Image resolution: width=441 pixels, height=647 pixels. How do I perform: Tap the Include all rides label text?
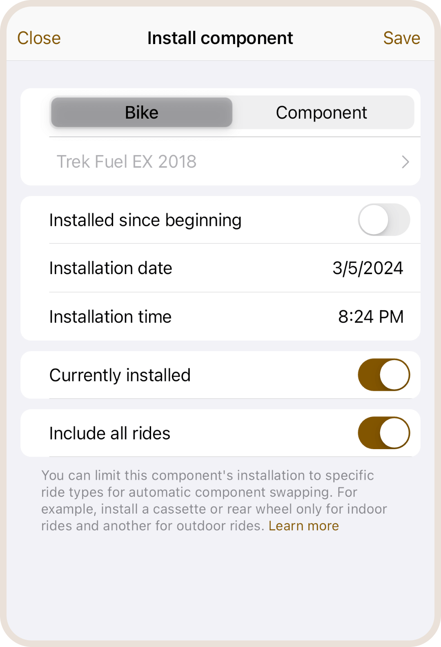coord(109,433)
